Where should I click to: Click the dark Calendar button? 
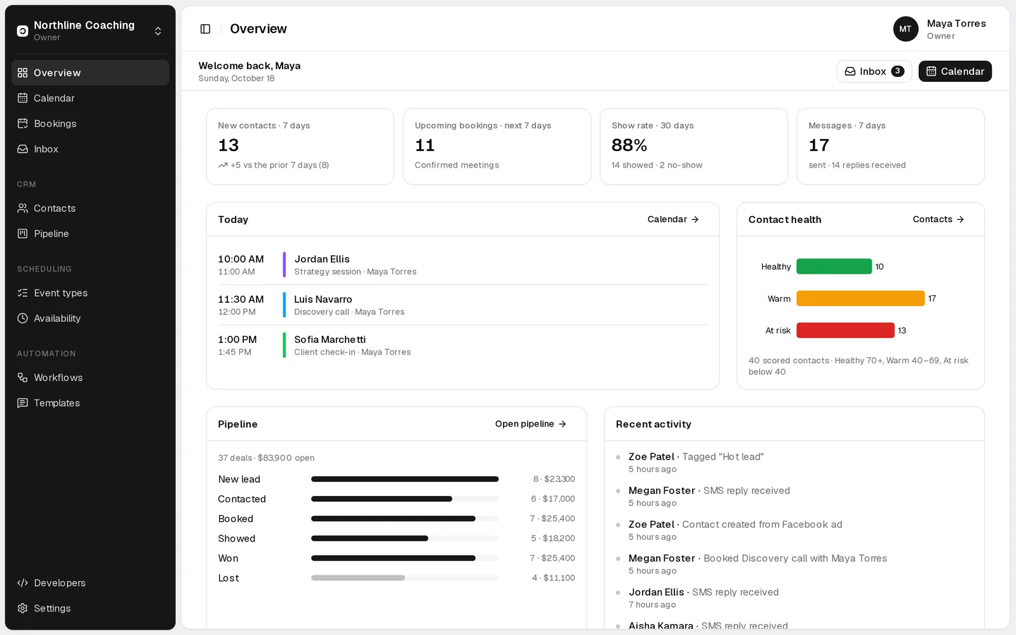[955, 71]
